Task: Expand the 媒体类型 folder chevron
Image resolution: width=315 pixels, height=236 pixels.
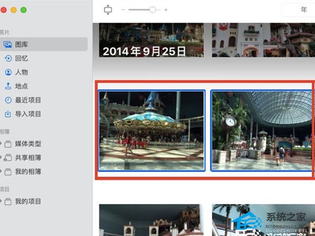Action: click(x=1, y=144)
